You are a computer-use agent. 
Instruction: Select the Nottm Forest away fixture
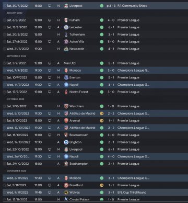(95, 92)
